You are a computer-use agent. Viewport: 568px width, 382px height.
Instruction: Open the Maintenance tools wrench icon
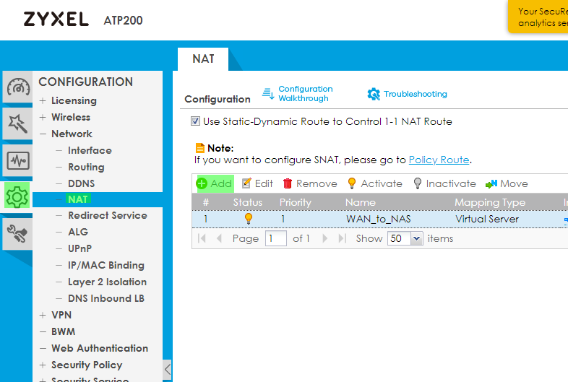pos(18,232)
